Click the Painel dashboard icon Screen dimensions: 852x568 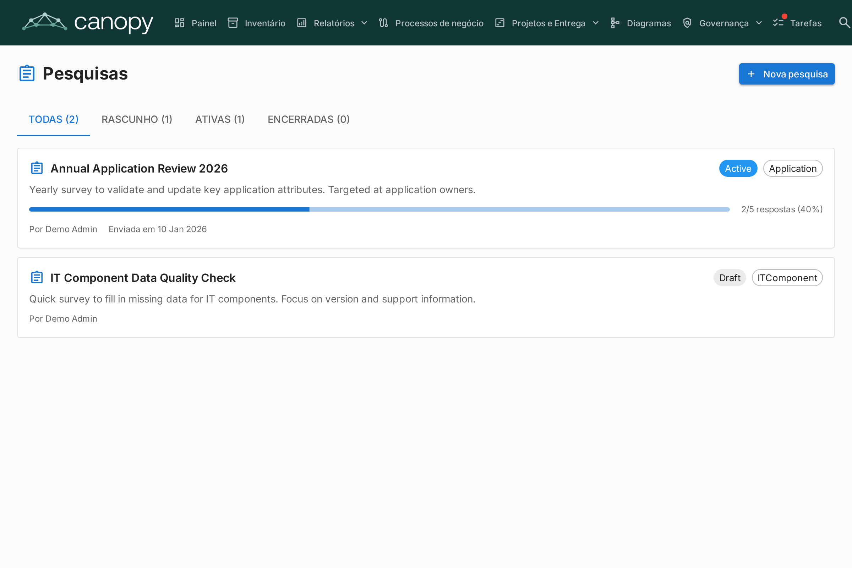(180, 23)
